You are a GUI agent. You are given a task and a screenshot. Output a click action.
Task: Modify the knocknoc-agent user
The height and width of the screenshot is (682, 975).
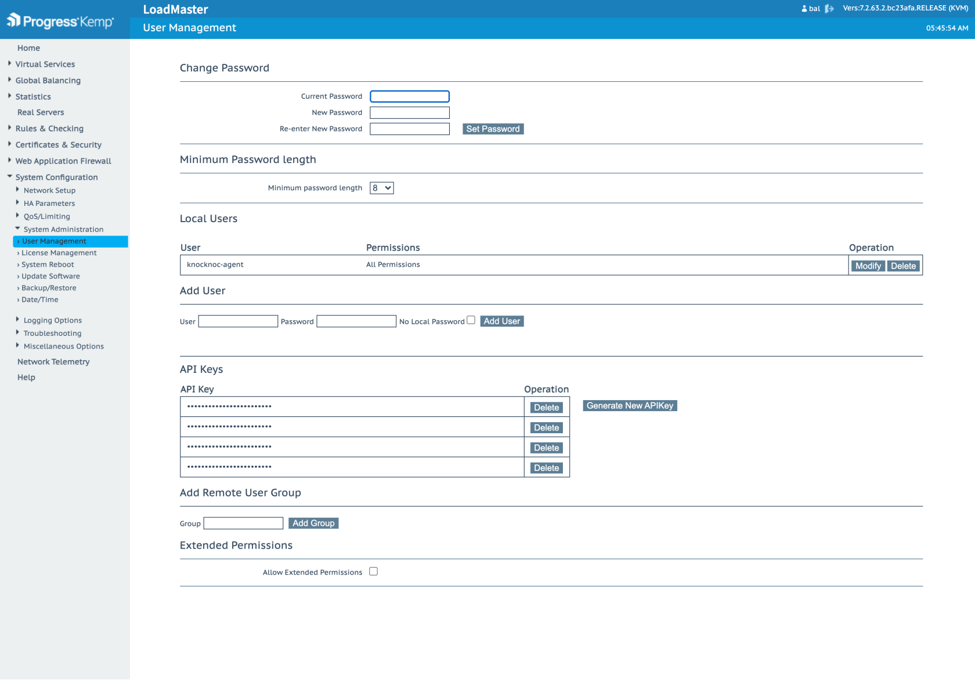(x=868, y=266)
